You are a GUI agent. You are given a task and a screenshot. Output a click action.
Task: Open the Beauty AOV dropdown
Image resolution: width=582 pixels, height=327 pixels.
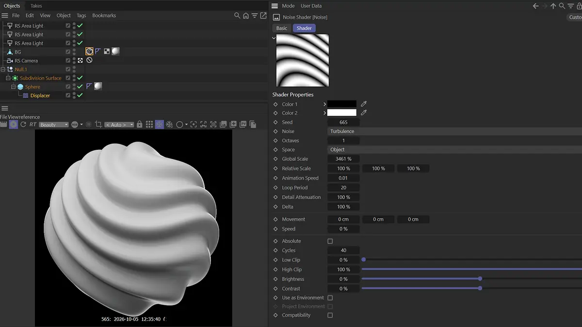[x=54, y=125]
